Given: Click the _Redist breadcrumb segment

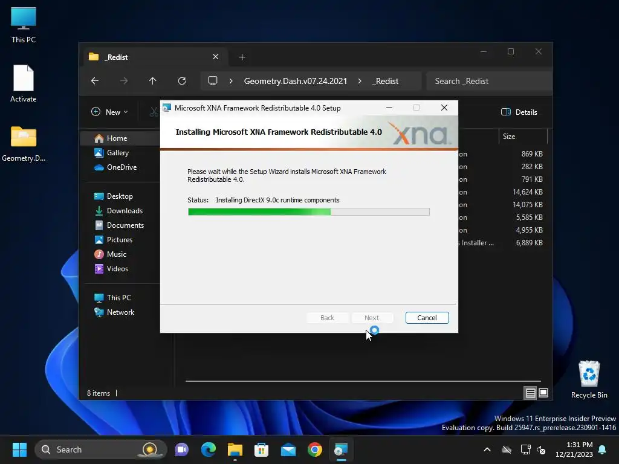Looking at the screenshot, I should [x=385, y=81].
